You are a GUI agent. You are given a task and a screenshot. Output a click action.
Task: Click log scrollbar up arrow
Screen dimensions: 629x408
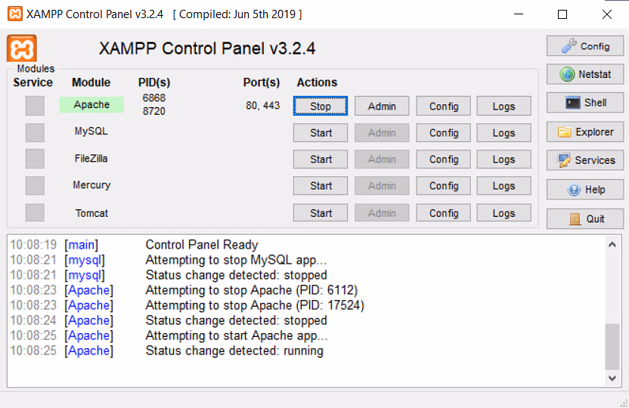[x=612, y=245]
